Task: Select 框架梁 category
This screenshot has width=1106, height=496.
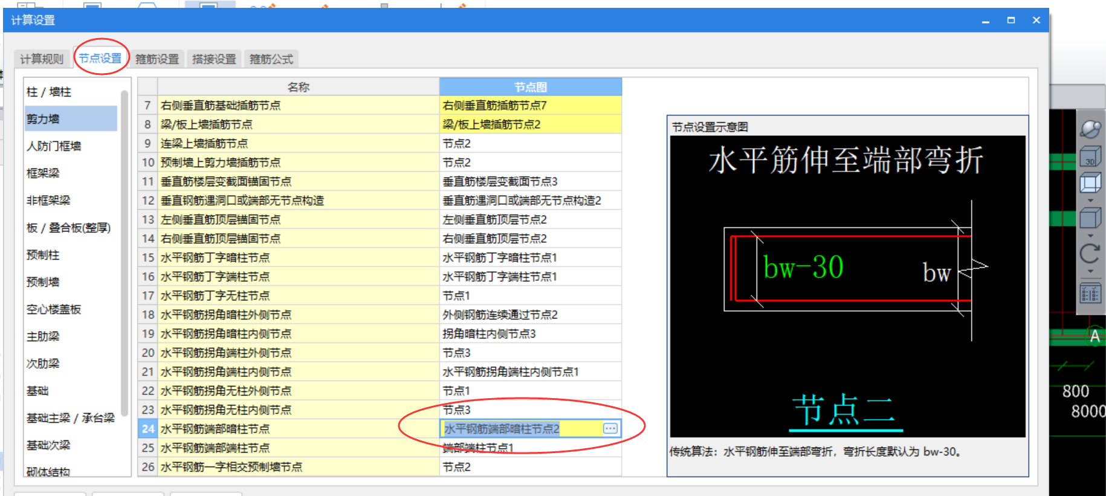Action: click(71, 173)
